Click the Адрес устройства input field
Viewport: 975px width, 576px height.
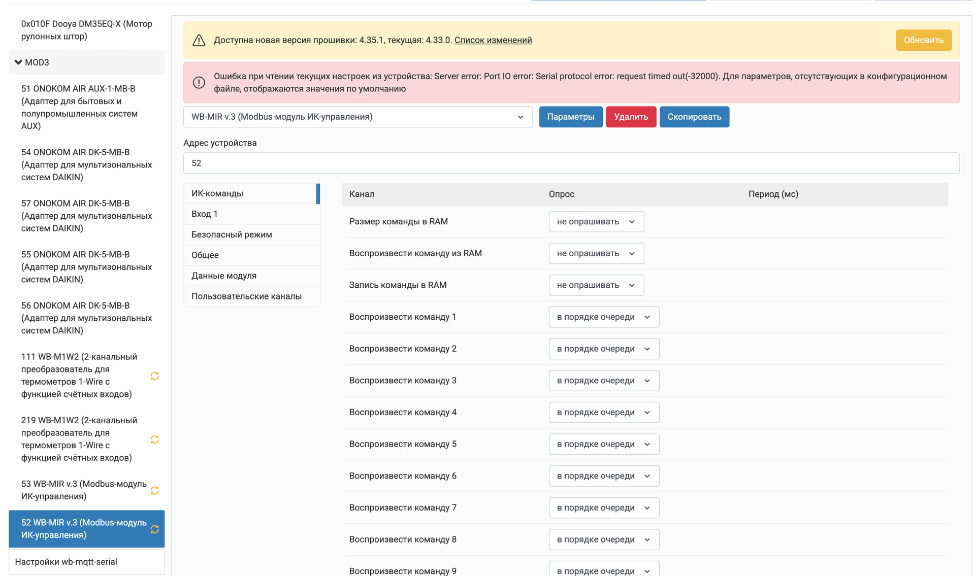[x=571, y=163]
